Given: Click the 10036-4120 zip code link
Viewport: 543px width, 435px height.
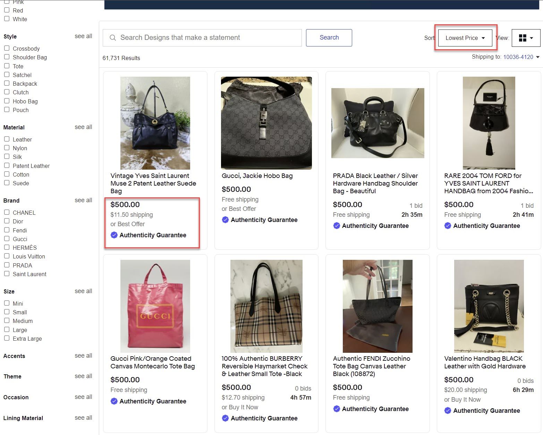Looking at the screenshot, I should (x=518, y=57).
